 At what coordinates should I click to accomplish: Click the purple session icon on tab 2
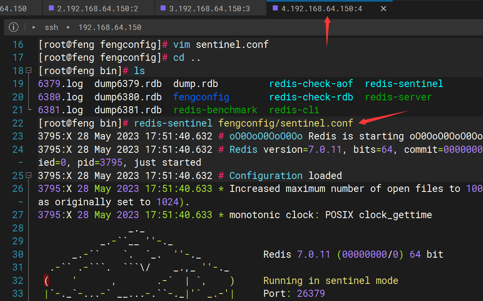[51, 8]
